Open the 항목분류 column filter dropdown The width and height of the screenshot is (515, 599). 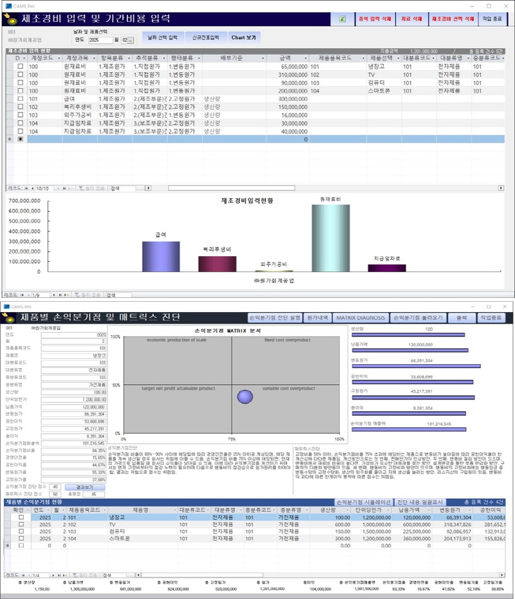pyautogui.click(x=129, y=58)
